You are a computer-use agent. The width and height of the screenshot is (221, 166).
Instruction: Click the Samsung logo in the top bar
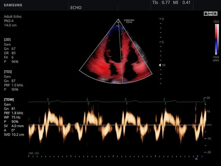13,5
